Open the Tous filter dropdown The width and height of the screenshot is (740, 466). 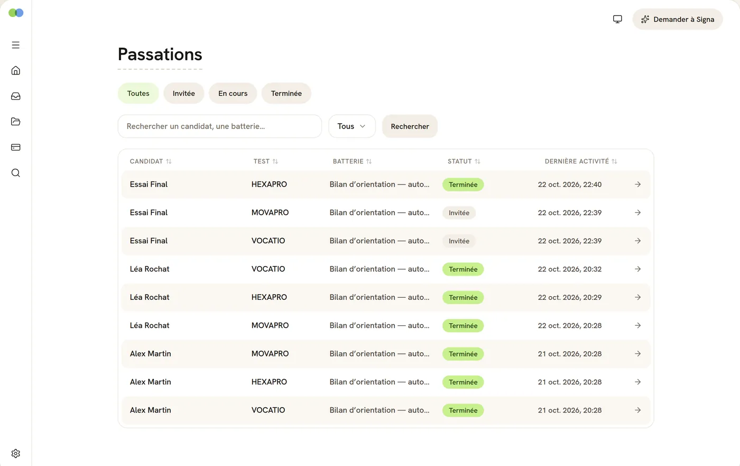[x=352, y=126]
